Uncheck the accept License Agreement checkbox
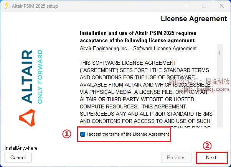 [x=82, y=134]
